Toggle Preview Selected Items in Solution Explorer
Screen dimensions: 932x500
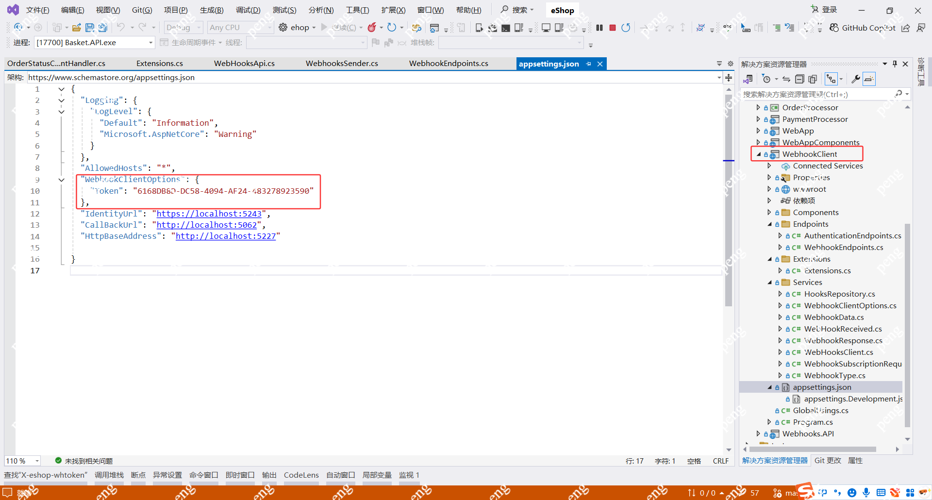(869, 79)
